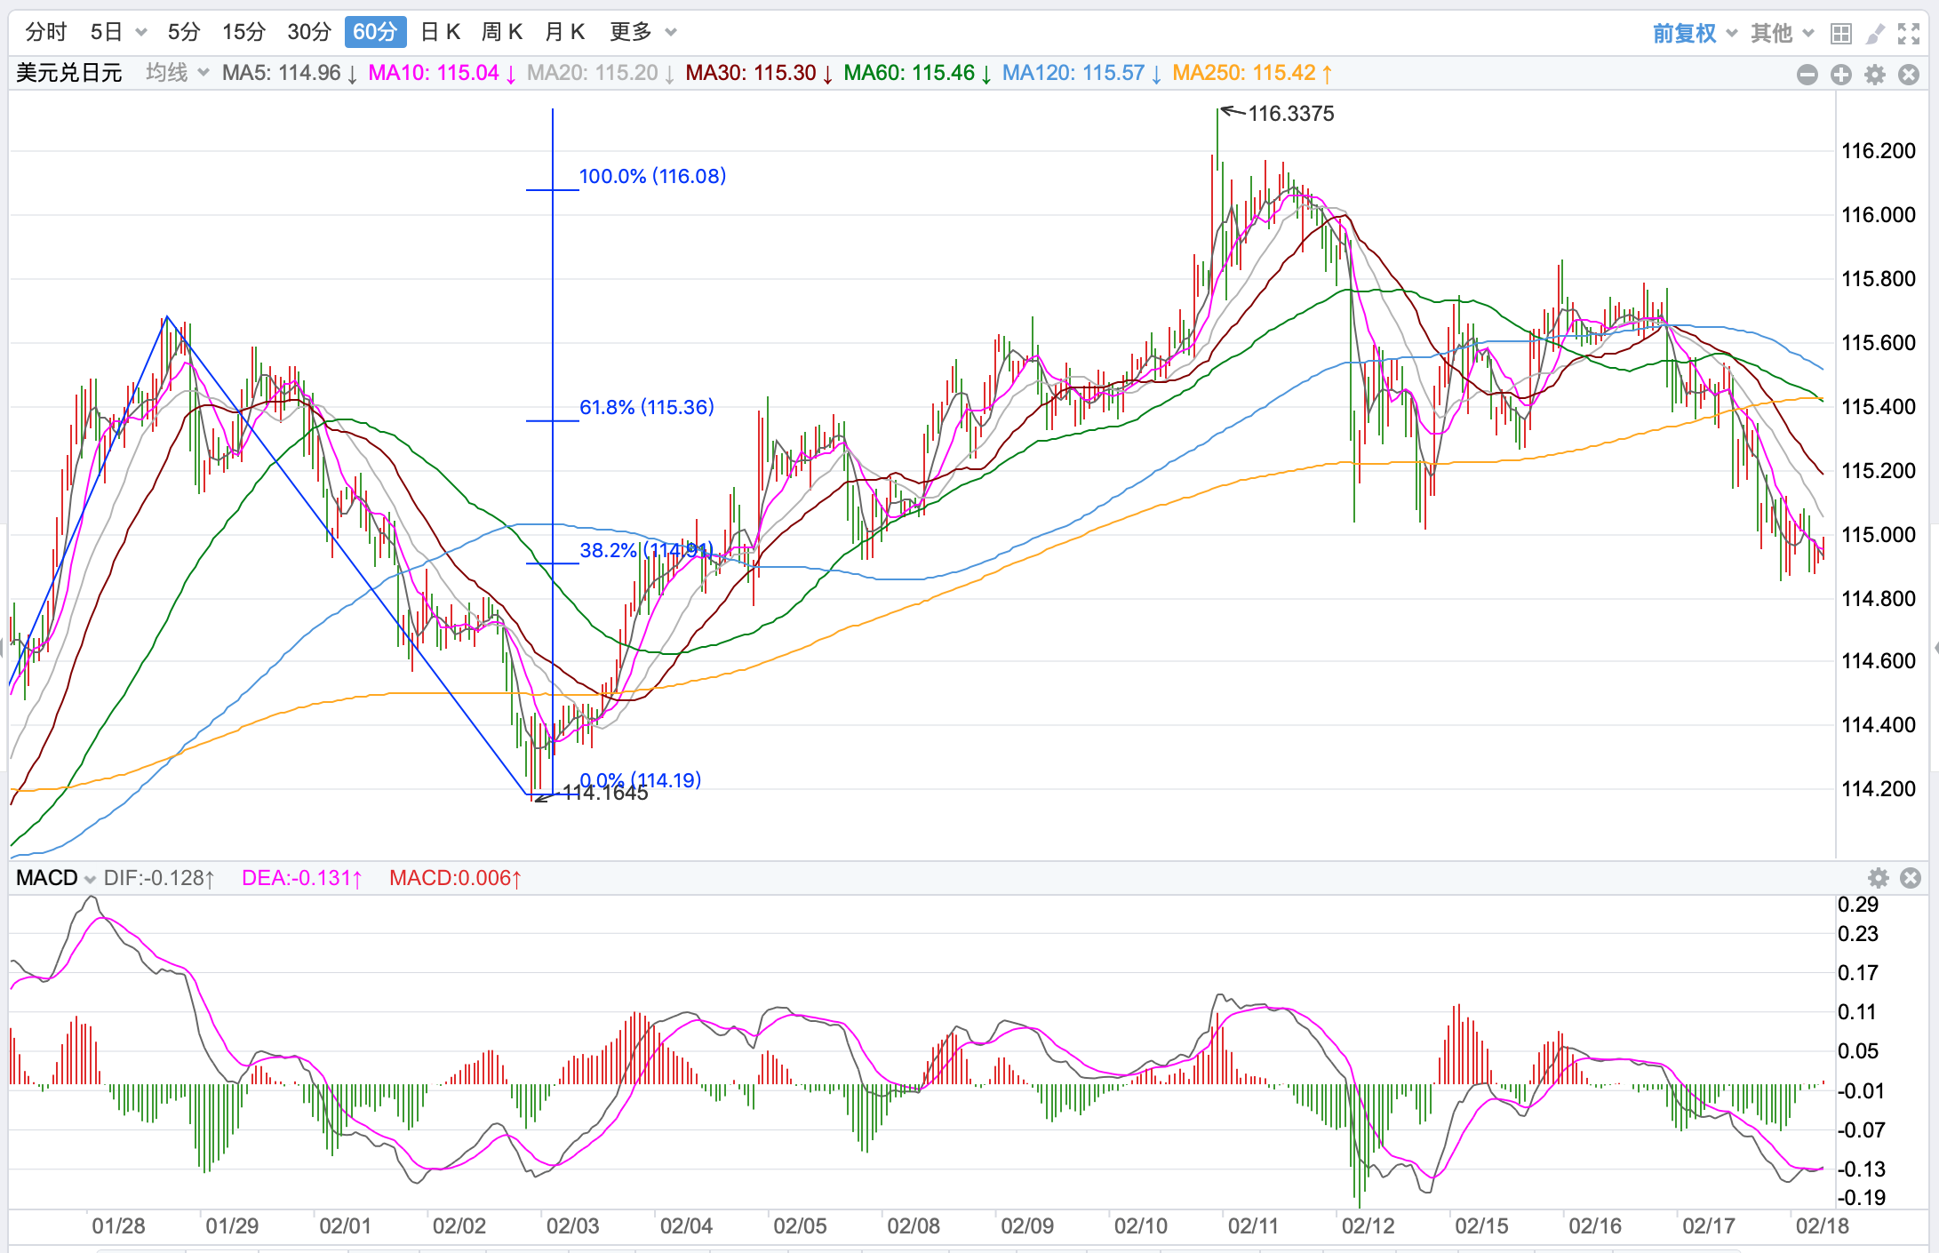
Task: Click the 61.8% Fibonacci level label
Action: [646, 407]
